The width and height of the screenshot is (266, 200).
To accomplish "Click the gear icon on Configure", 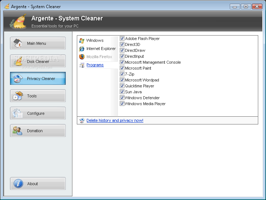I will [17, 113].
